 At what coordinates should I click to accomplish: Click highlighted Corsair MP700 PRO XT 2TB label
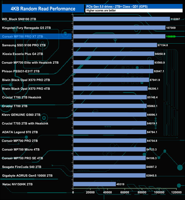pos(22,36)
